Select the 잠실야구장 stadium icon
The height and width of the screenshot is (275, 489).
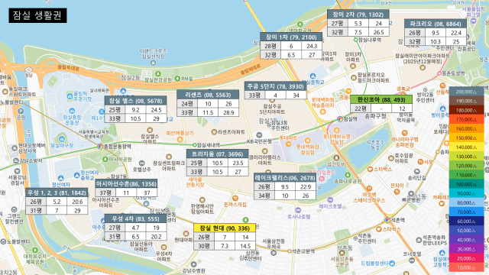pyautogui.click(x=62, y=139)
